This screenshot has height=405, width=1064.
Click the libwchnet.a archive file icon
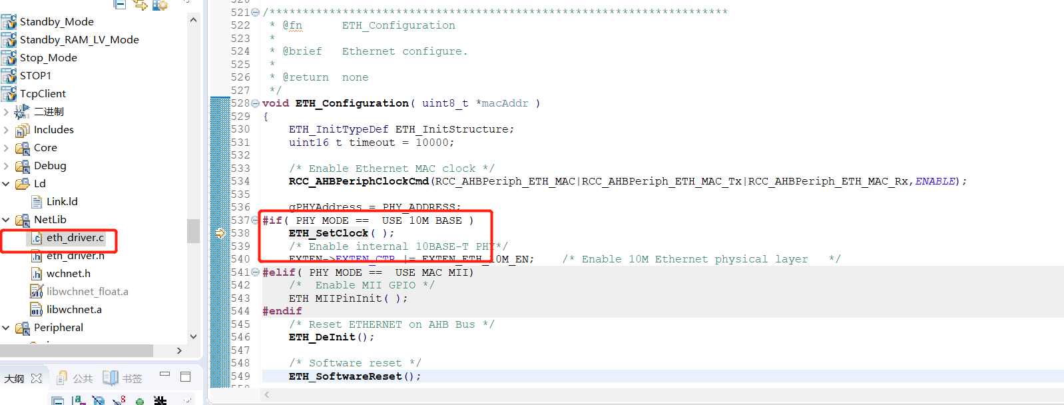37,310
